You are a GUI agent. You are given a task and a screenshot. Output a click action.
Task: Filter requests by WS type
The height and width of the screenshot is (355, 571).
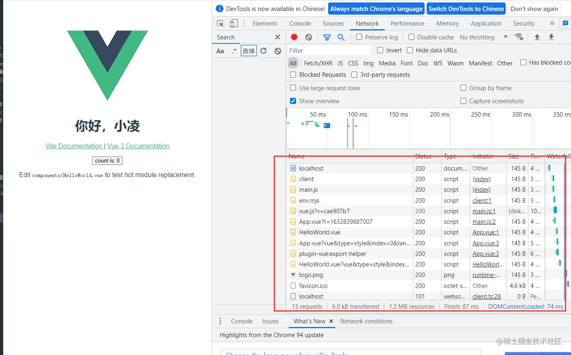click(x=438, y=63)
